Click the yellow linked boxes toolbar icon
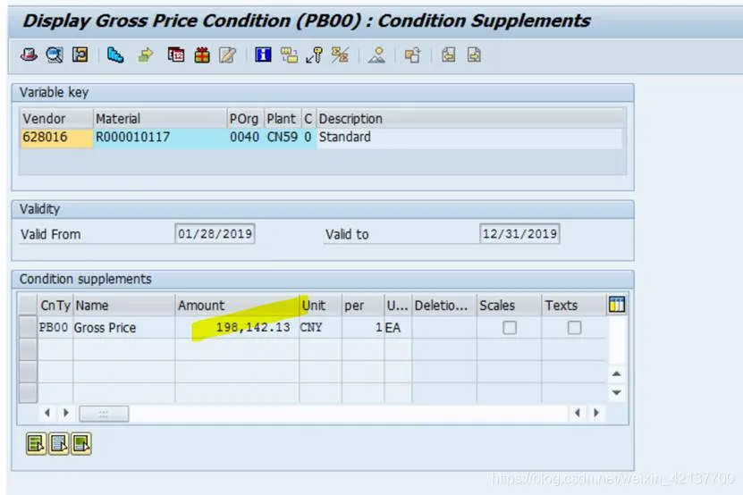Screen dimensions: 743x495 (x=289, y=55)
